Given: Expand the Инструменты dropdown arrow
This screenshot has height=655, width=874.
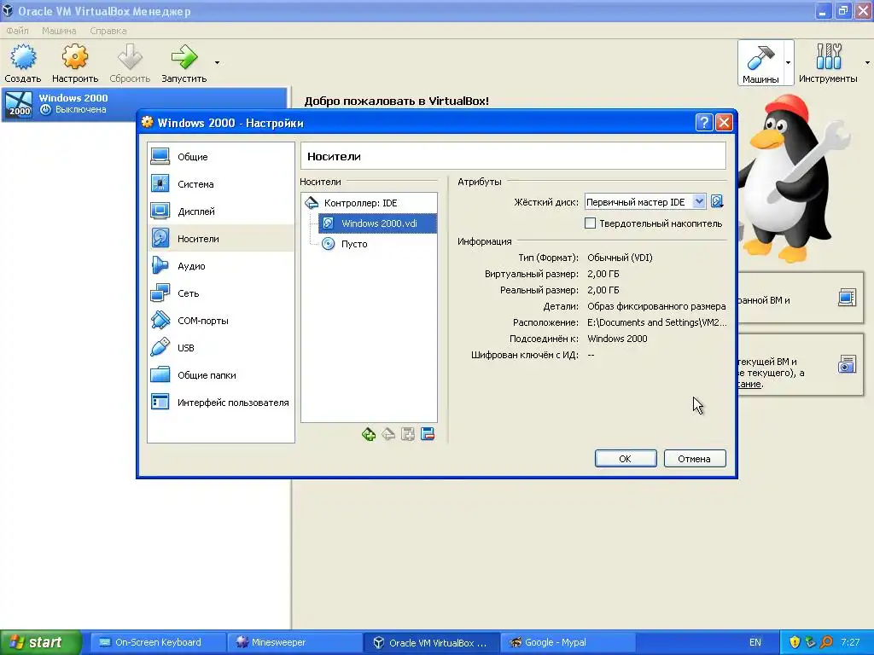Looking at the screenshot, I should click(867, 62).
